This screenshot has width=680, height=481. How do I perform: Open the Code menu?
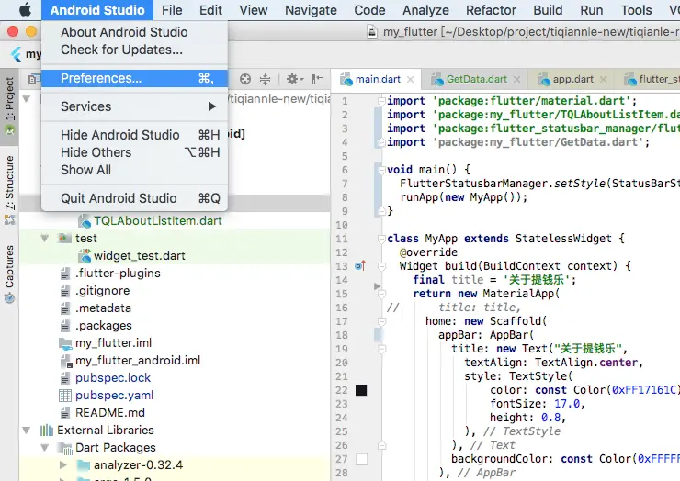click(369, 10)
